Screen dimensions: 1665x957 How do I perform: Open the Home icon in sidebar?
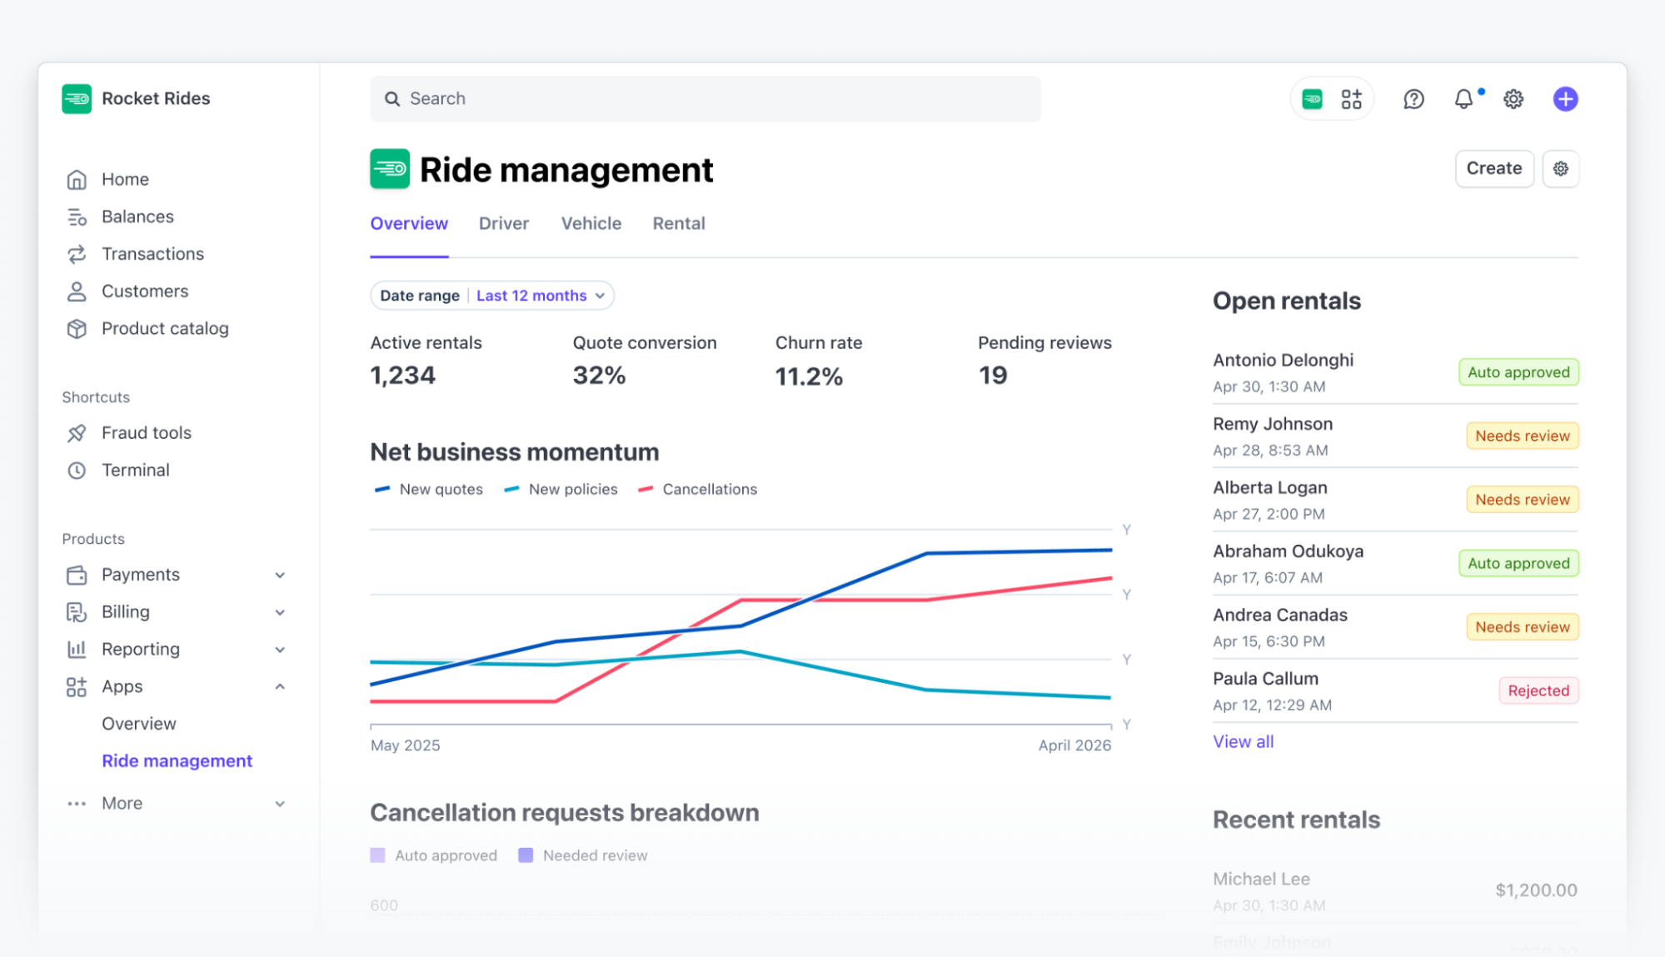pyautogui.click(x=77, y=180)
